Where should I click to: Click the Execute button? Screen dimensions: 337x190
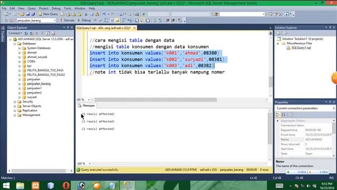coord(67,21)
